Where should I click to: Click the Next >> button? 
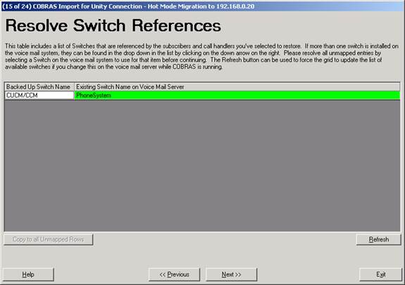point(231,274)
